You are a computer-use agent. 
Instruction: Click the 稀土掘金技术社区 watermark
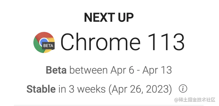195,100
